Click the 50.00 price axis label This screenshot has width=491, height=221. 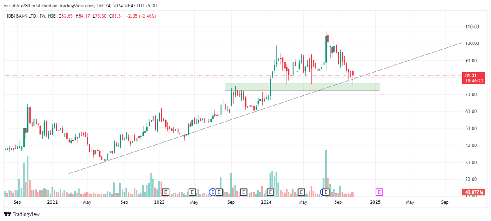[472, 128]
